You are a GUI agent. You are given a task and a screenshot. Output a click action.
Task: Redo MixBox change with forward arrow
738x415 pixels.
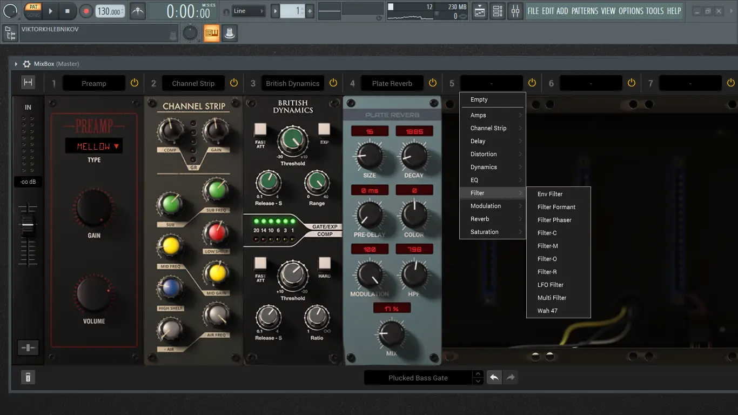pos(511,378)
